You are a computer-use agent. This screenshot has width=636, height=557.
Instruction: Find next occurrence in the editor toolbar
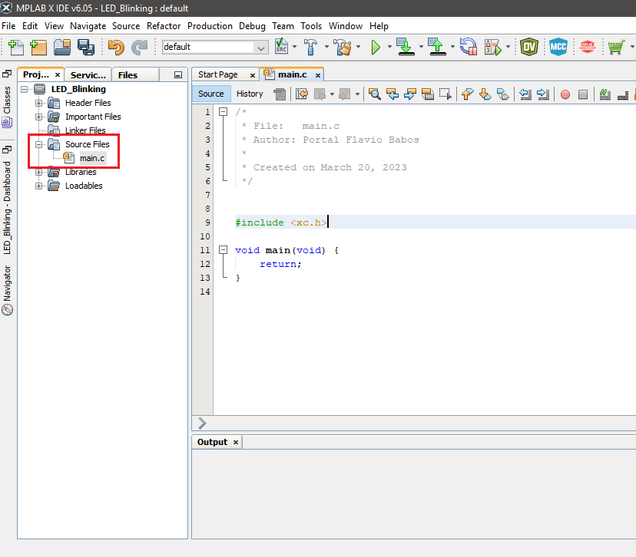(x=410, y=94)
